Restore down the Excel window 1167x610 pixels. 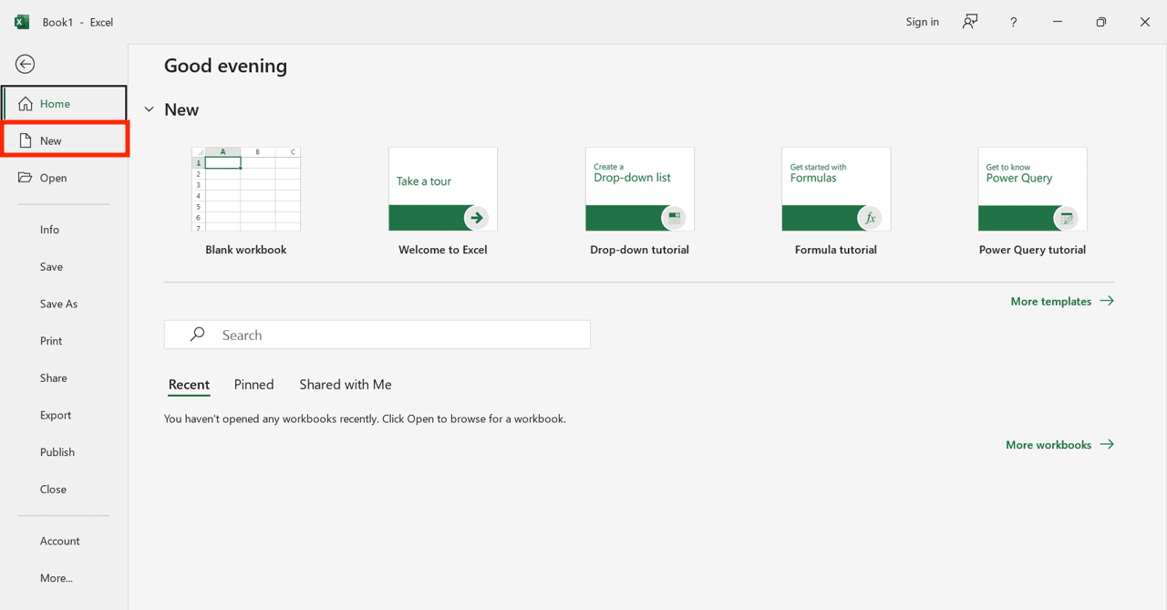tap(1101, 22)
